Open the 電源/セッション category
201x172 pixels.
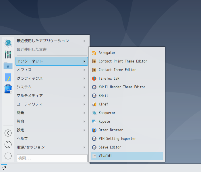point(51,147)
